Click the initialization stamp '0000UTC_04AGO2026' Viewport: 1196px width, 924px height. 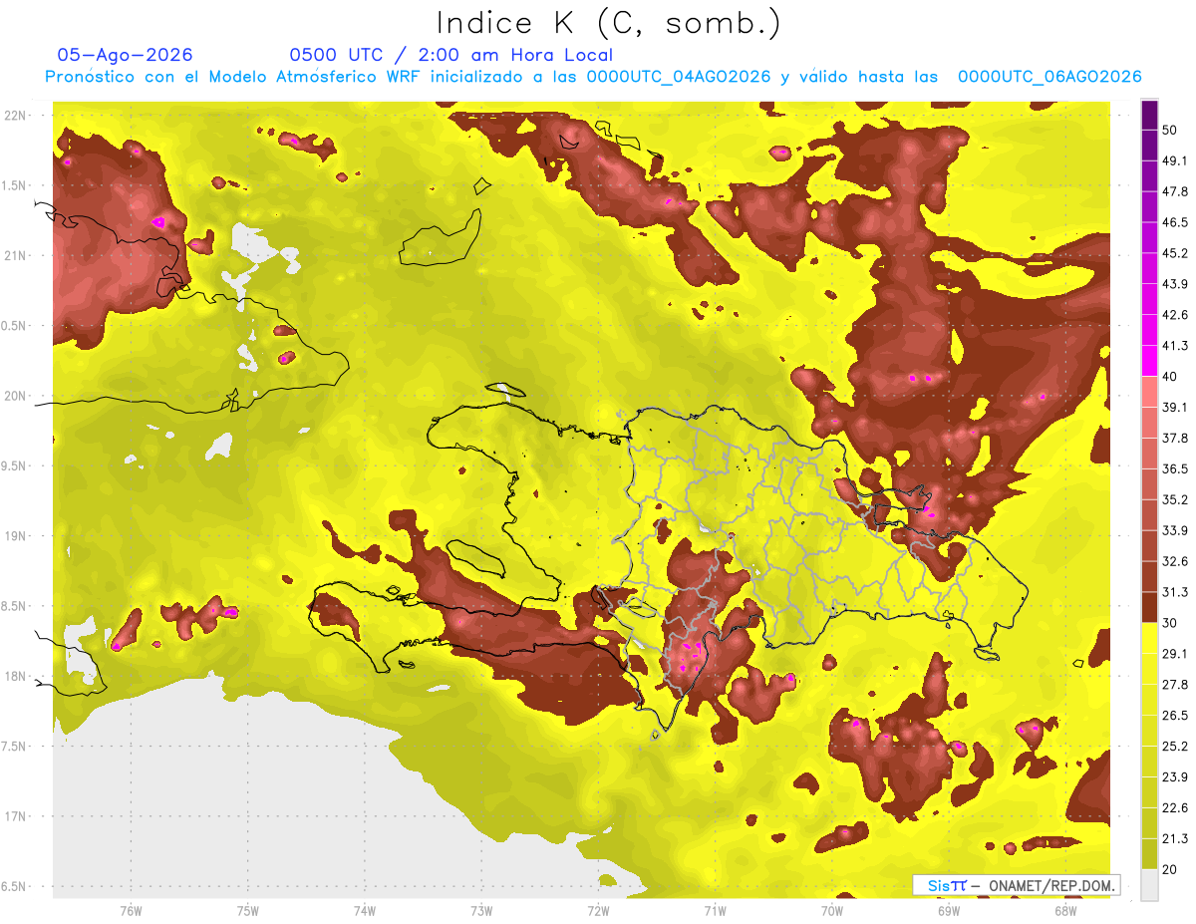(680, 77)
